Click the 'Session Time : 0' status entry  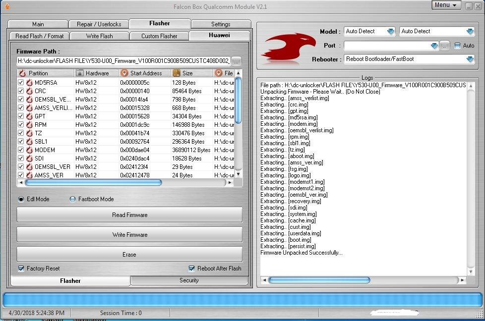[x=121, y=313]
